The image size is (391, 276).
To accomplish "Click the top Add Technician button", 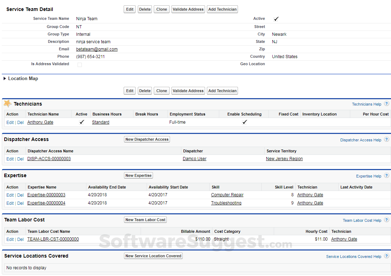I will pos(222,9).
